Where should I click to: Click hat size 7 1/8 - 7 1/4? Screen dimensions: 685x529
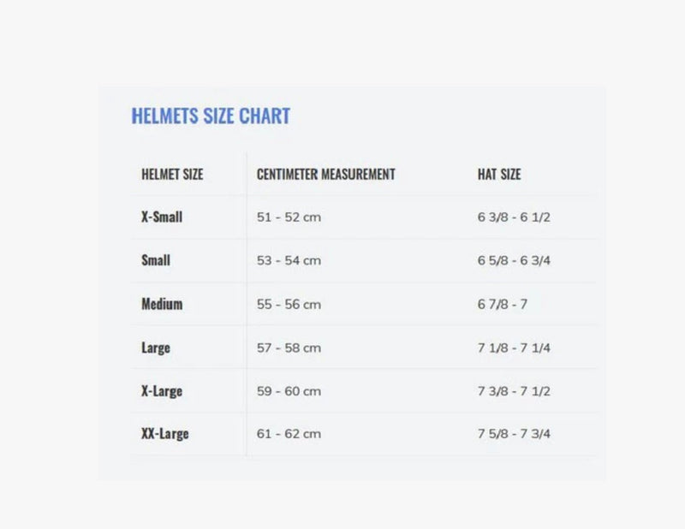click(514, 348)
